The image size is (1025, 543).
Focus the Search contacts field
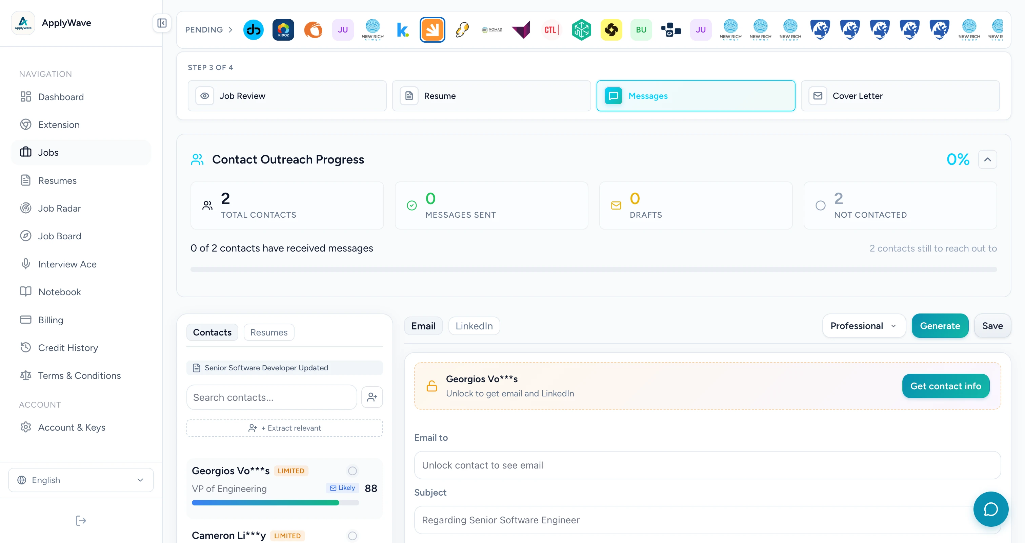(272, 397)
